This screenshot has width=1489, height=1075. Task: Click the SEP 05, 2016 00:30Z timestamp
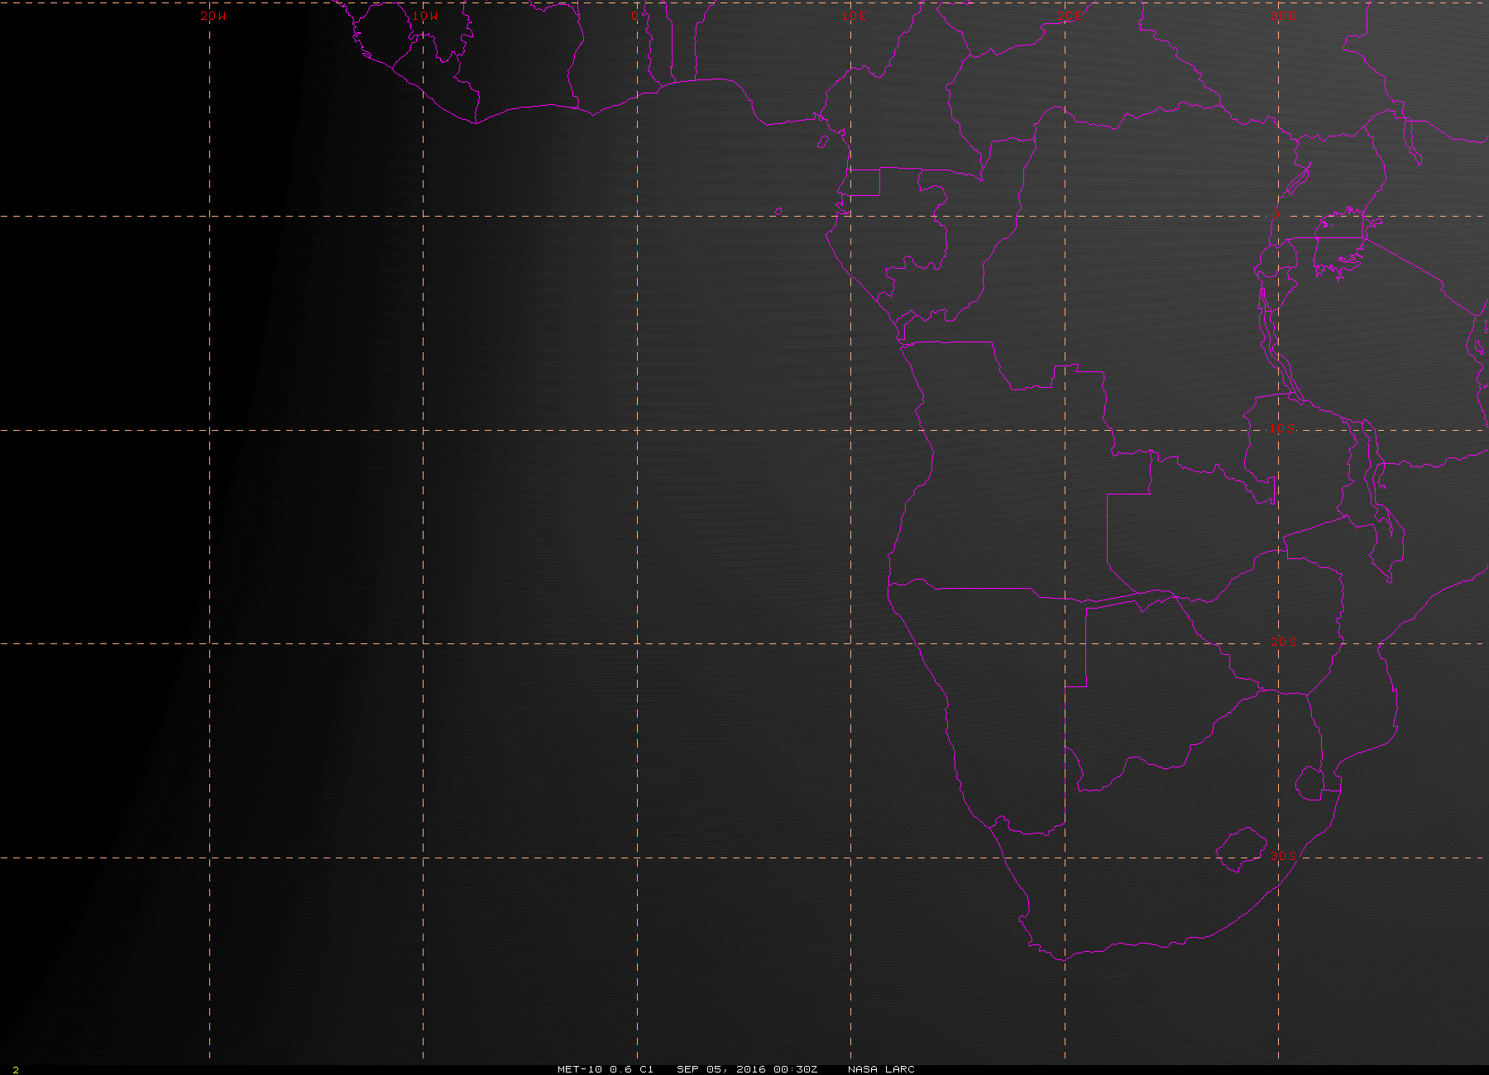(x=747, y=1069)
